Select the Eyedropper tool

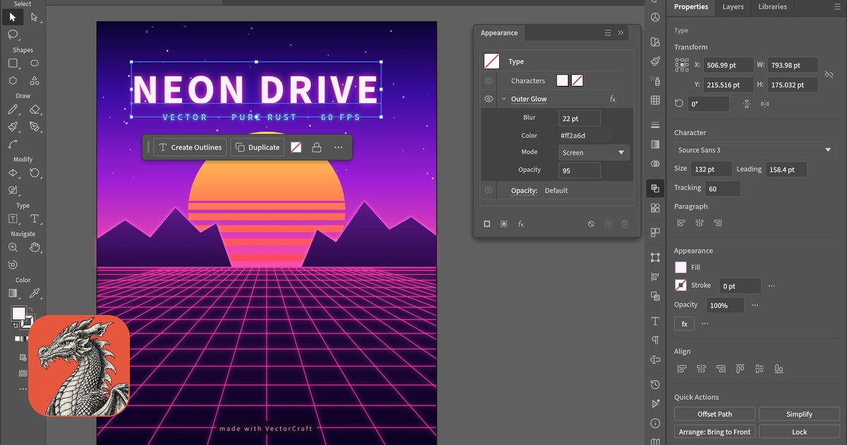(x=35, y=293)
